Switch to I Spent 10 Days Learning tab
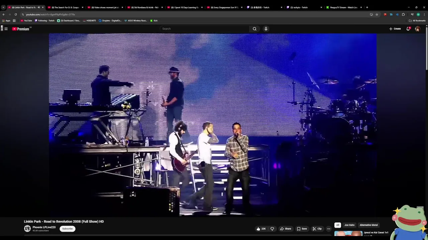This screenshot has height=240, width=428. [185, 7]
